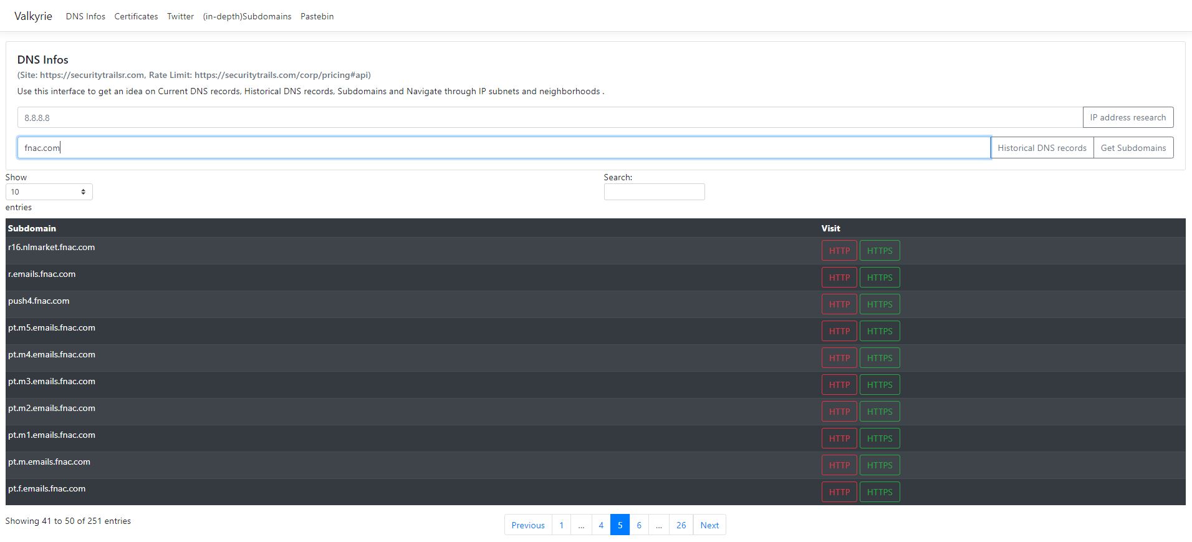Visit pt.m1.emails.fnac.com via HTTPS
Viewport: 1192px width, 542px height.
pos(880,438)
